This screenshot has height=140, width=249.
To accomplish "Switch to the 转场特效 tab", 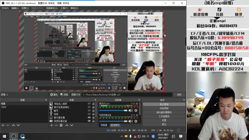I will coord(115,125).
